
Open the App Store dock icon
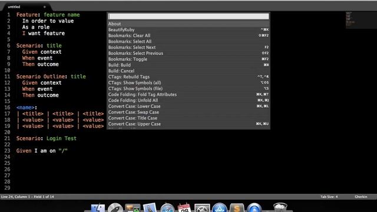tap(219, 208)
